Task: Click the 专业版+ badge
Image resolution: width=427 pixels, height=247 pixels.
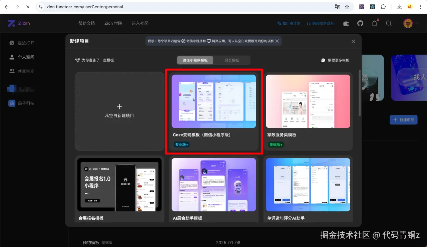Action: coord(182,145)
